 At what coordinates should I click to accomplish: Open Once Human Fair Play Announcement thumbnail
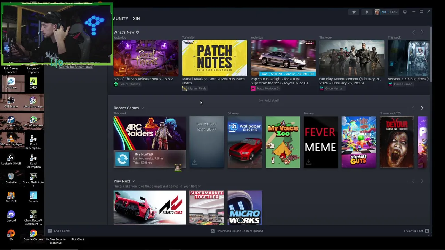pyautogui.click(x=352, y=58)
